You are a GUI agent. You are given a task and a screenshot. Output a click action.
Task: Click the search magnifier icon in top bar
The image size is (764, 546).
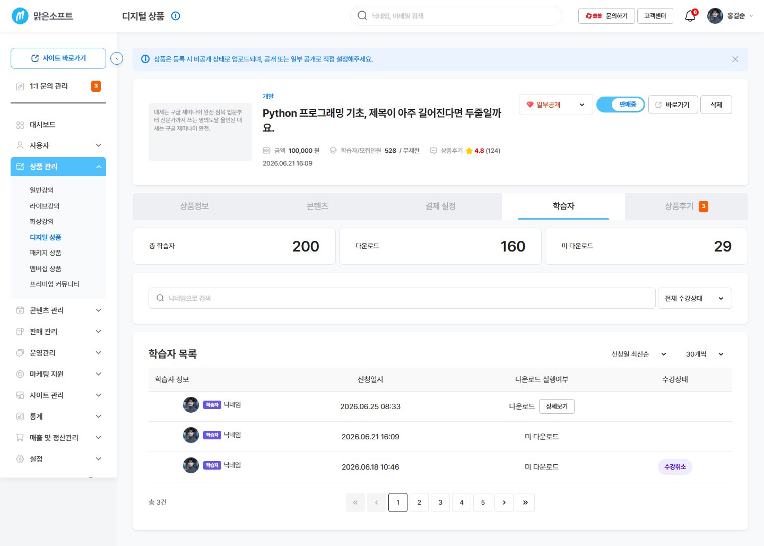pyautogui.click(x=362, y=15)
